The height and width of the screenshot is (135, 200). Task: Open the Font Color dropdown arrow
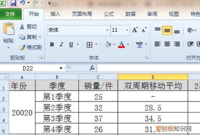(128, 45)
